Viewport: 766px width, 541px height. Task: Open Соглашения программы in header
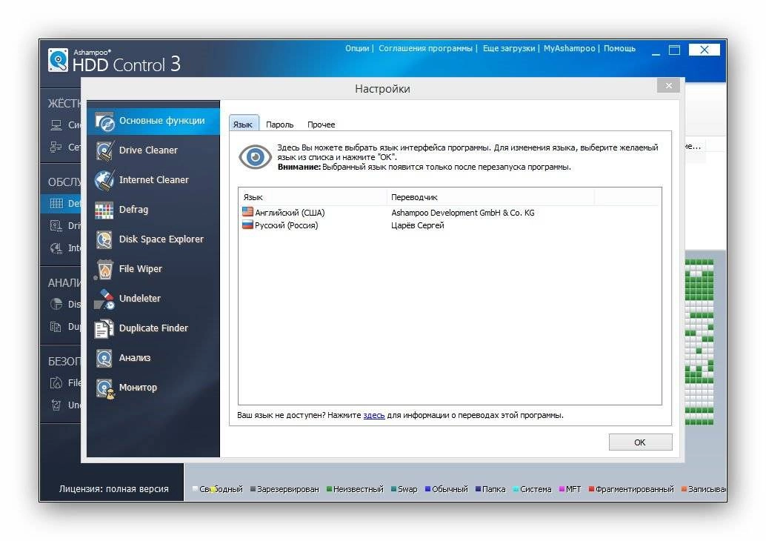coord(425,48)
